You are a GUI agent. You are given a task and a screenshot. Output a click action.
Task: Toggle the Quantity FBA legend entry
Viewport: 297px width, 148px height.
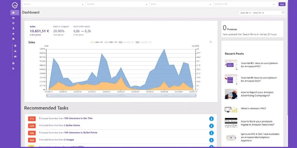point(126,42)
